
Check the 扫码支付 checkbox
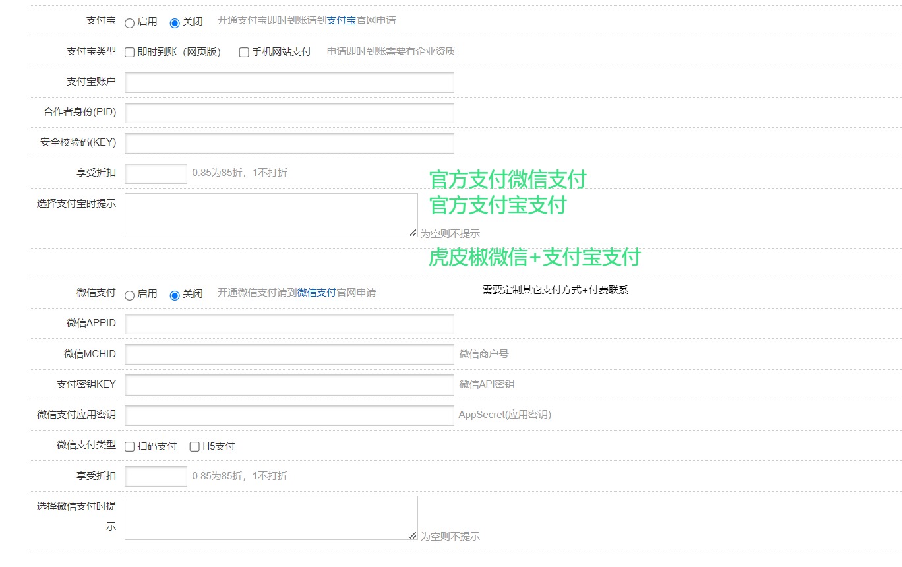tap(130, 447)
